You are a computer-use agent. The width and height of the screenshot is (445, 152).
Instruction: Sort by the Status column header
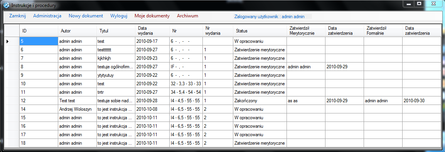260,30
